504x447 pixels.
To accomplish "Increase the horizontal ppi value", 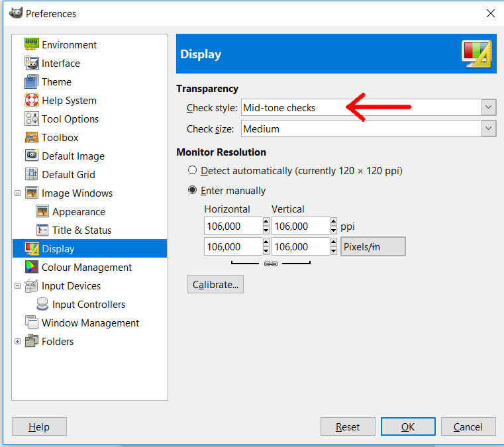I will [x=266, y=221].
